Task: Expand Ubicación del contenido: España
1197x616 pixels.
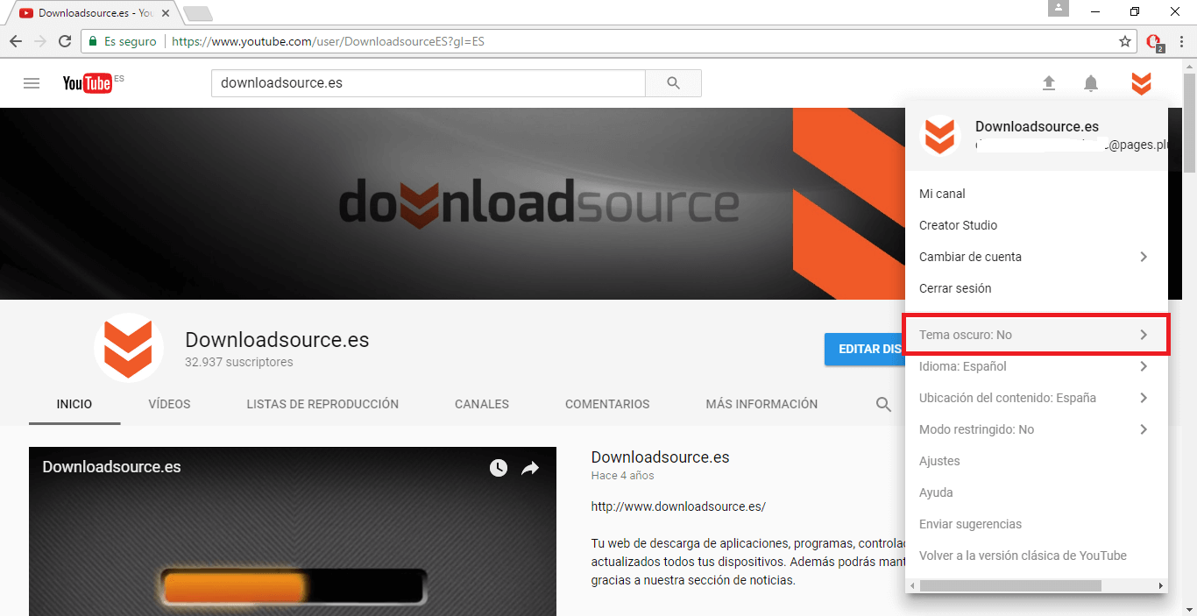Action: click(x=1036, y=398)
